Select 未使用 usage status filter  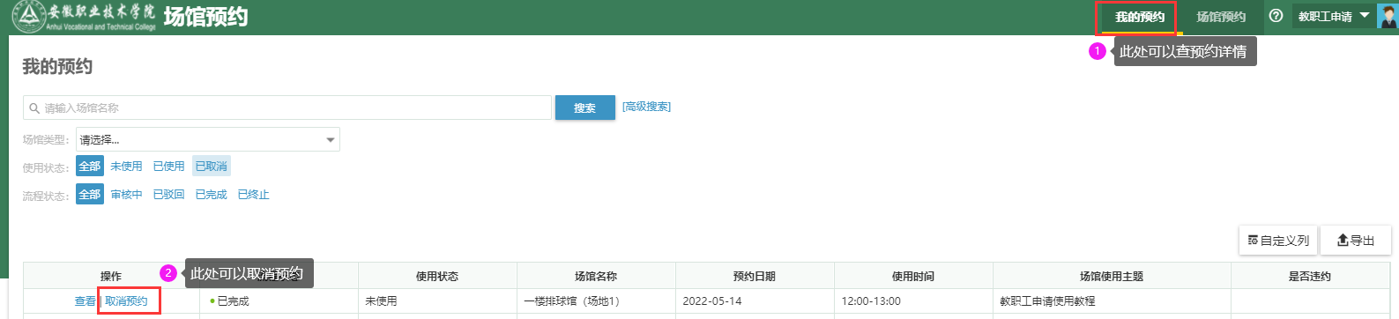pyautogui.click(x=126, y=166)
